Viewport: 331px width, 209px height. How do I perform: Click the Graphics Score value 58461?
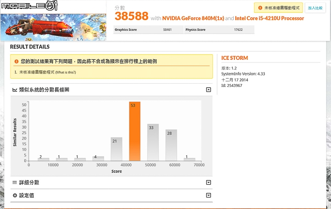167,30
